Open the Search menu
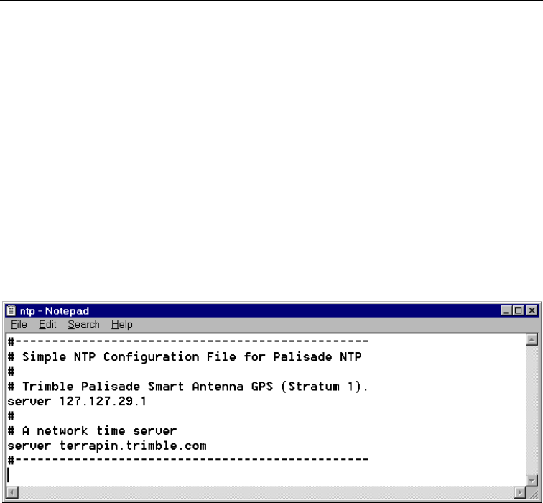The width and height of the screenshot is (543, 503). (83, 325)
